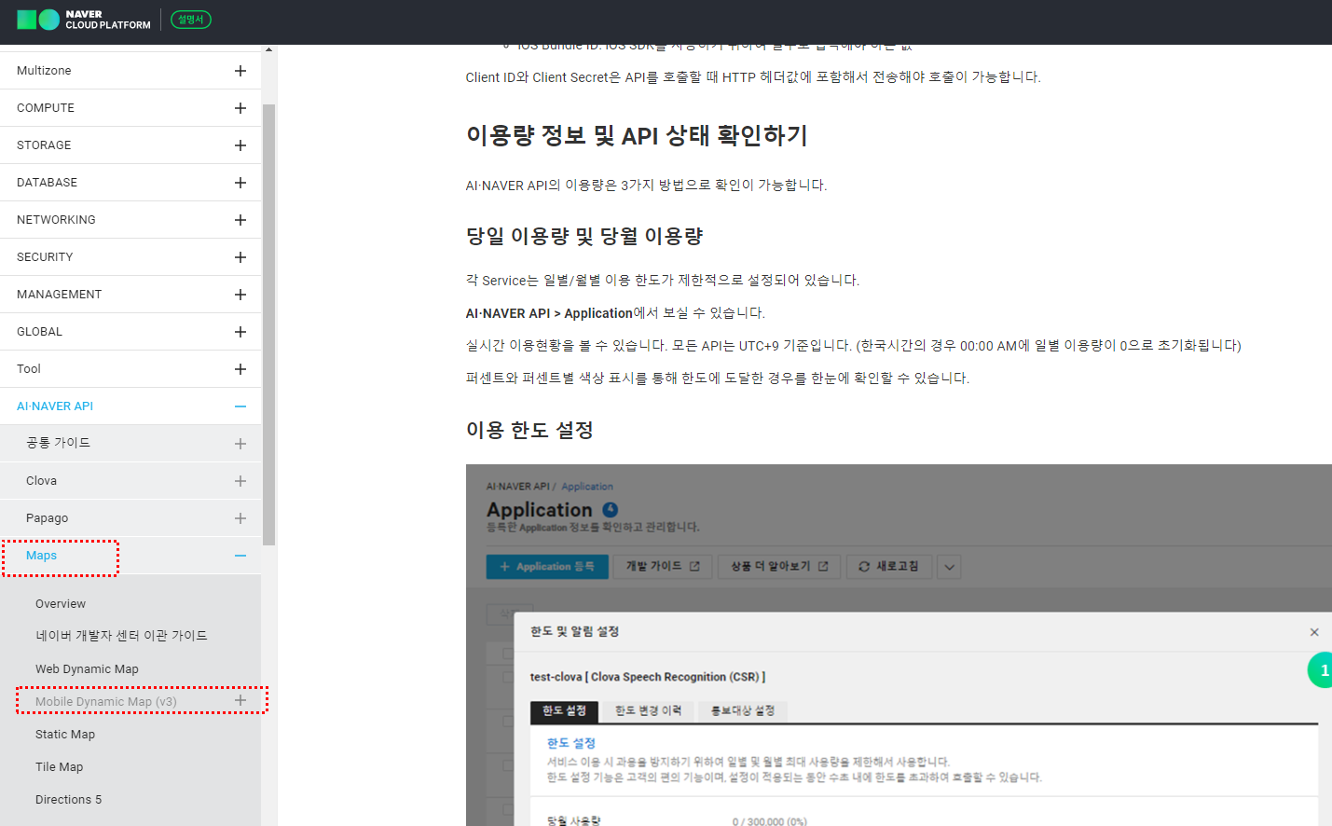Click the sentence starting 실시간 이용현황을 볼 수
This screenshot has width=1332, height=826.
coord(854,346)
